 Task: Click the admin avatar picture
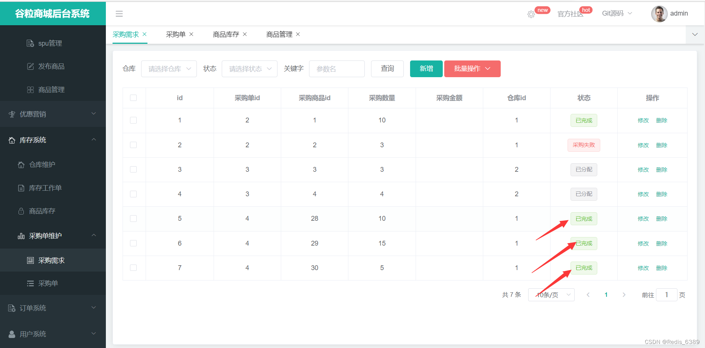click(x=659, y=14)
